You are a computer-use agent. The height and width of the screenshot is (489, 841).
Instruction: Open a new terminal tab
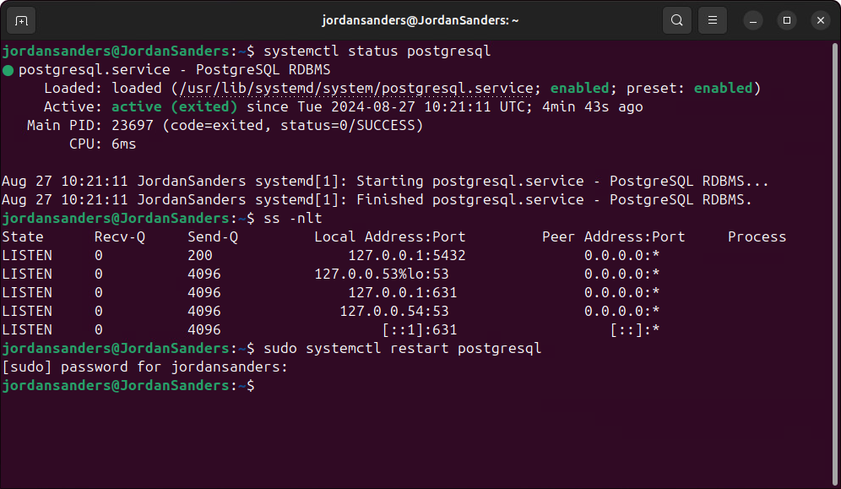(20, 19)
